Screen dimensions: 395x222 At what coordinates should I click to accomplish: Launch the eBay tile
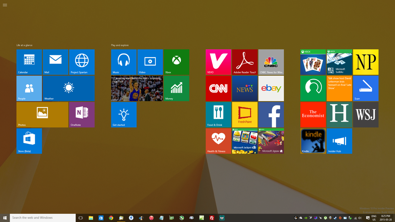(271, 88)
